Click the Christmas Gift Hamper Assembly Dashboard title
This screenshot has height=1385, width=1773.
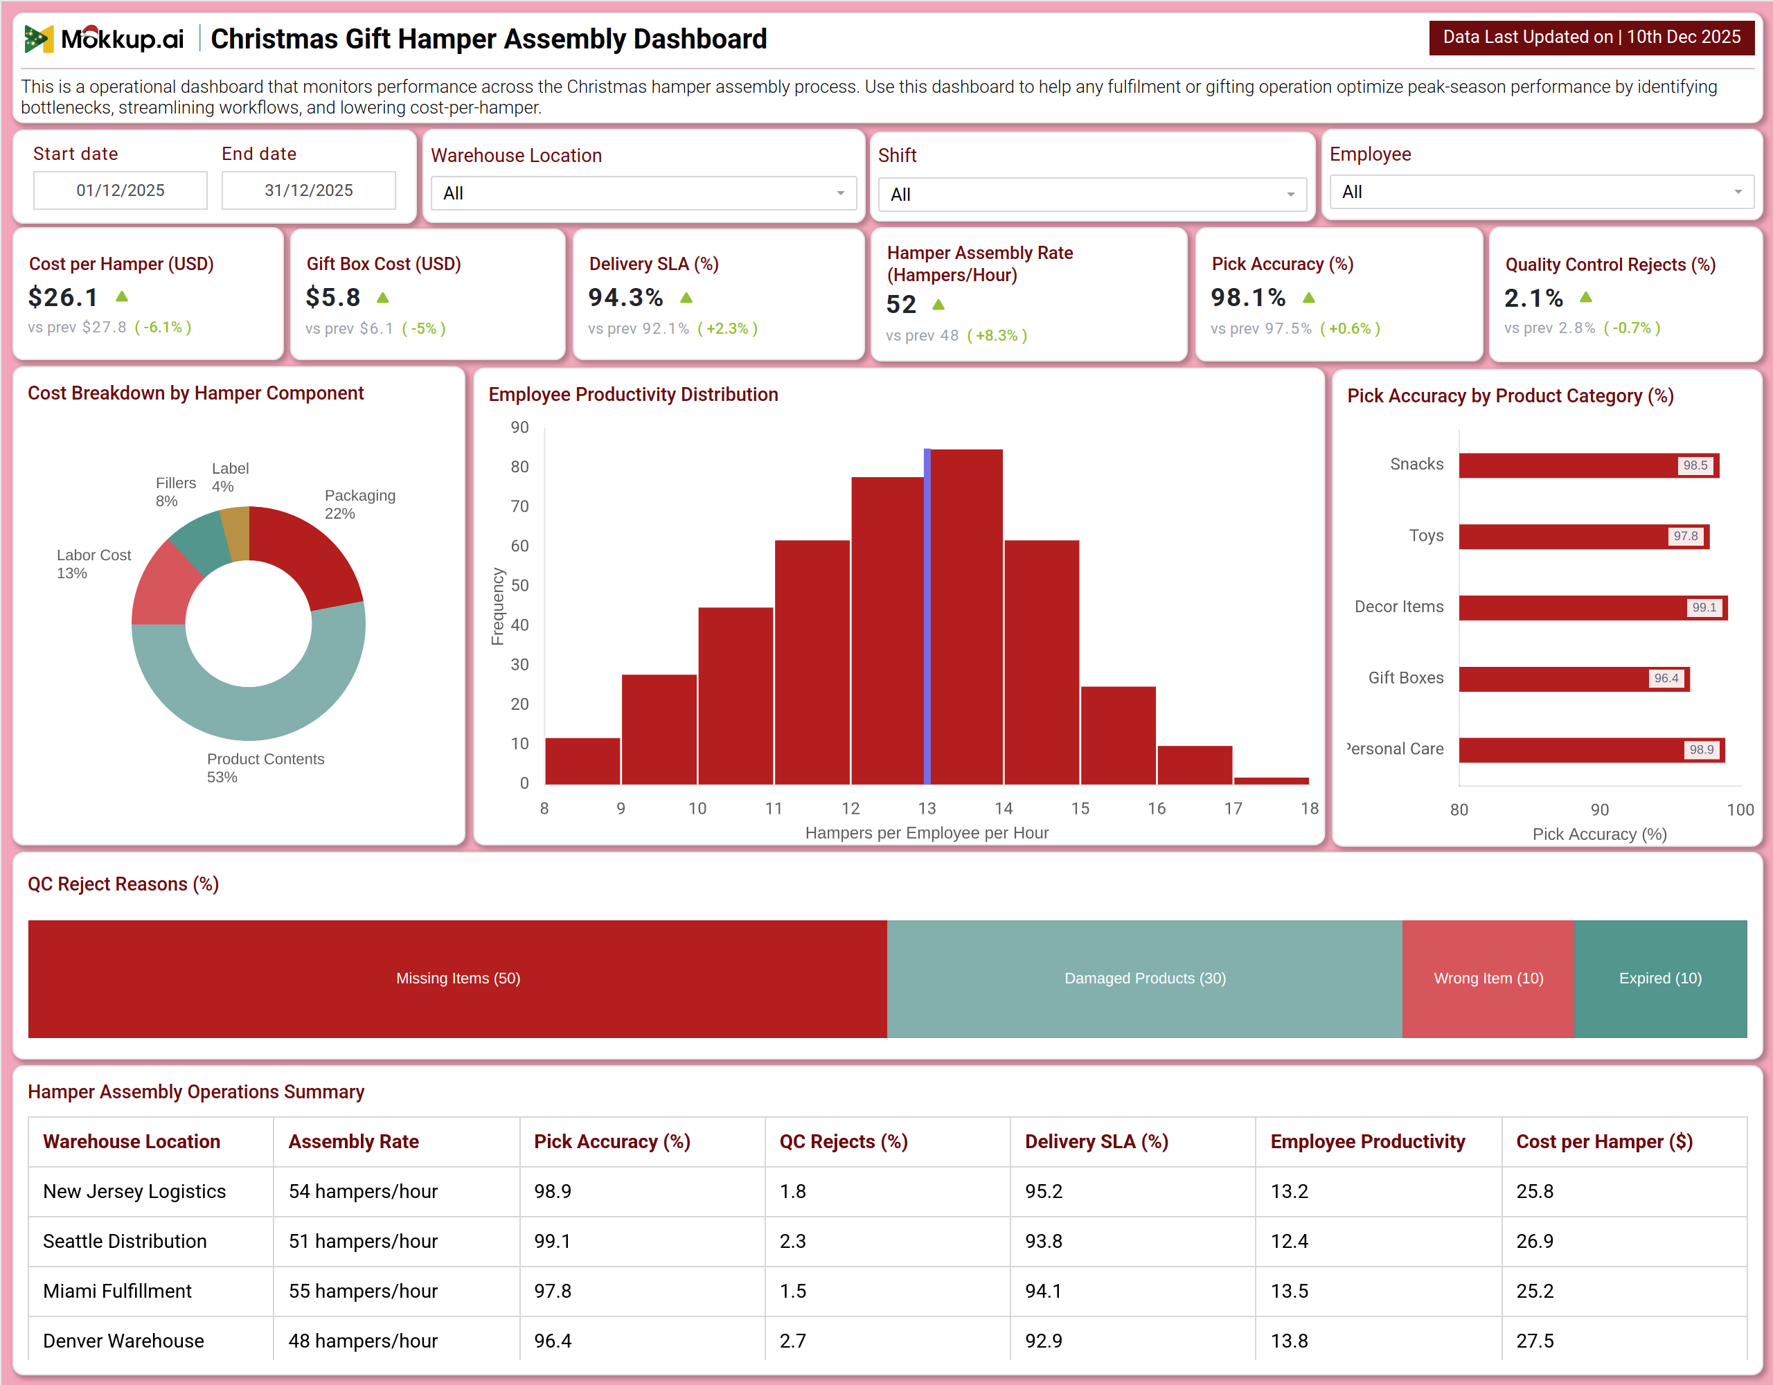[489, 39]
